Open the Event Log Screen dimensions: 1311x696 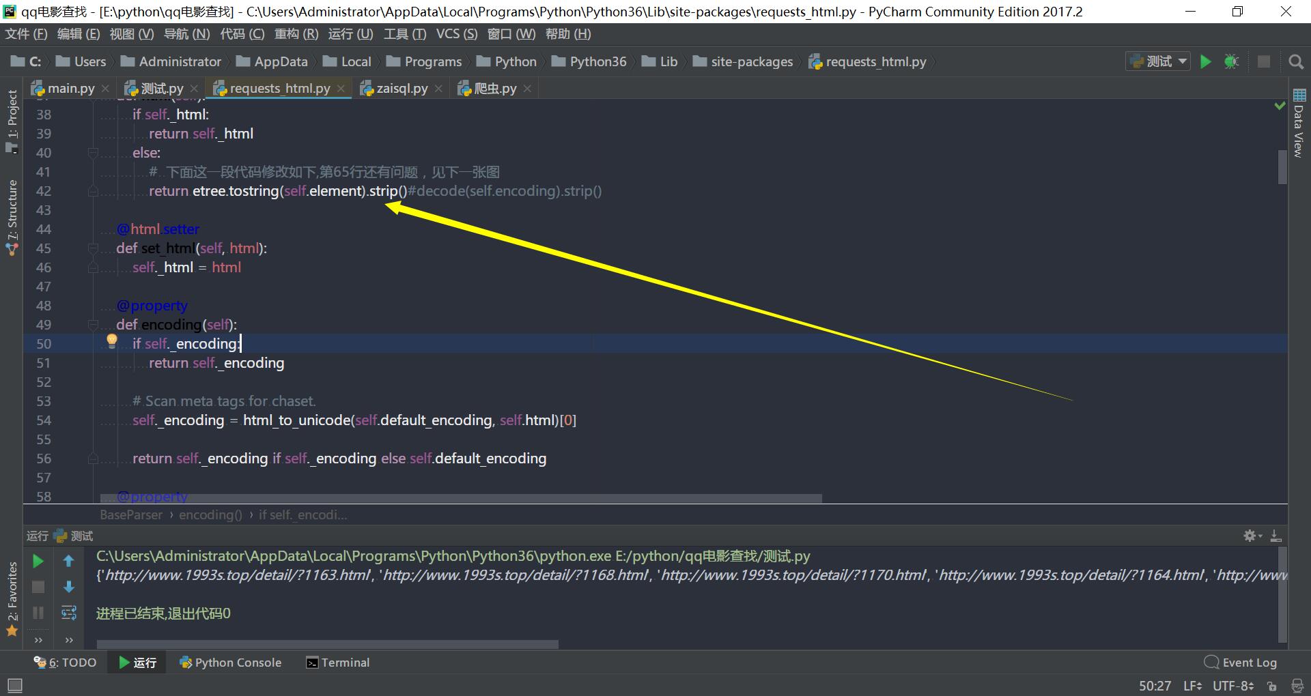point(1249,662)
